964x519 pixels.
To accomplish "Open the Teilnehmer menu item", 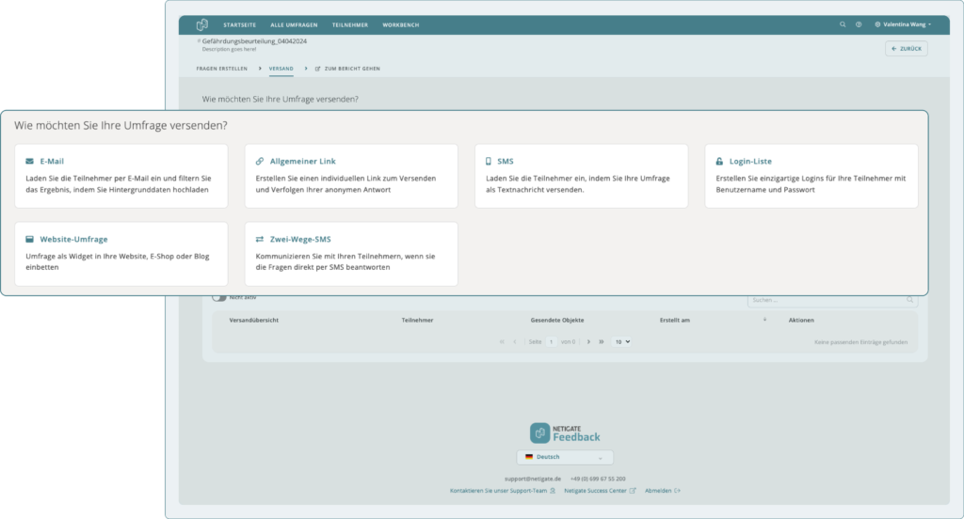I will (x=350, y=25).
